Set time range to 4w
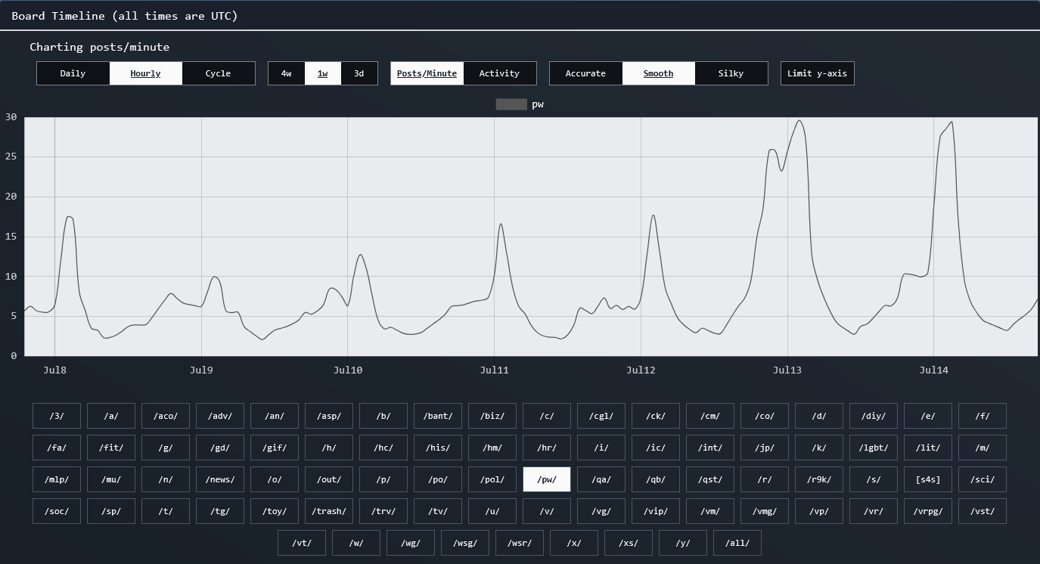This screenshot has height=564, width=1040. click(x=286, y=73)
